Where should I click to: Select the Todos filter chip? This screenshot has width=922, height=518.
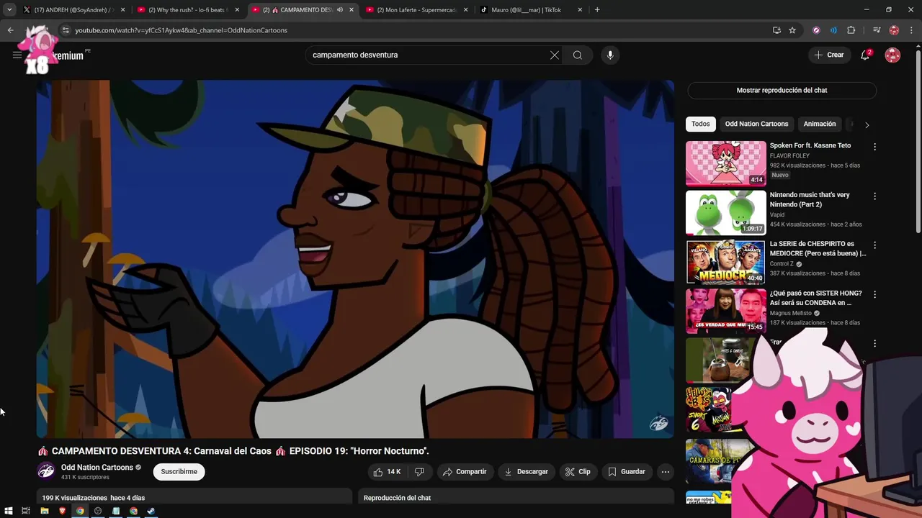[x=701, y=124]
